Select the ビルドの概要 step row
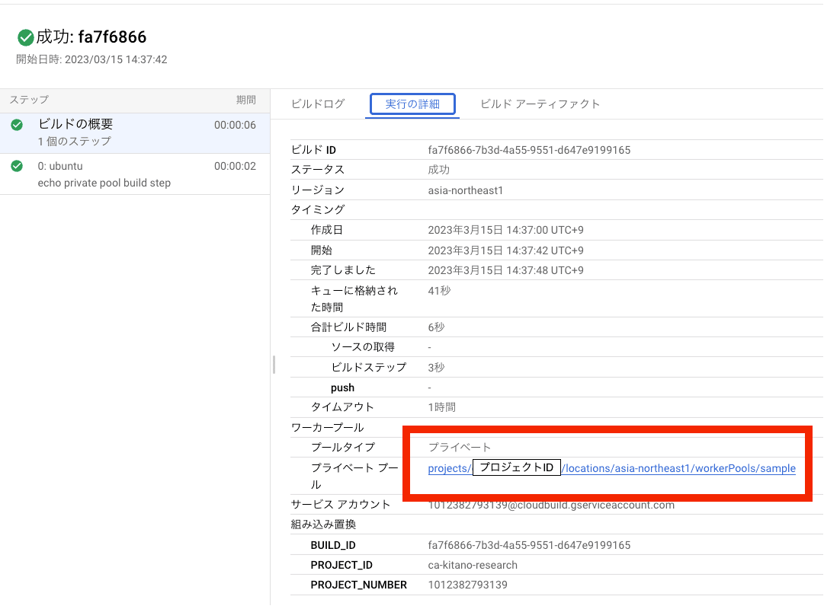 pos(135,132)
